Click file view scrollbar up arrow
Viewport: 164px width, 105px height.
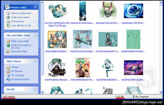tap(161, 2)
